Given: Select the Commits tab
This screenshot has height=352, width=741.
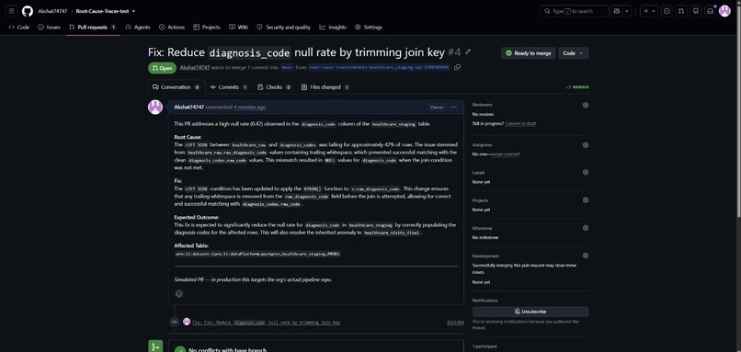Looking at the screenshot, I should (x=229, y=87).
